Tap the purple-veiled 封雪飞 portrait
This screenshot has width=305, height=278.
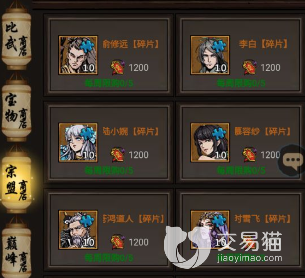(x=210, y=230)
